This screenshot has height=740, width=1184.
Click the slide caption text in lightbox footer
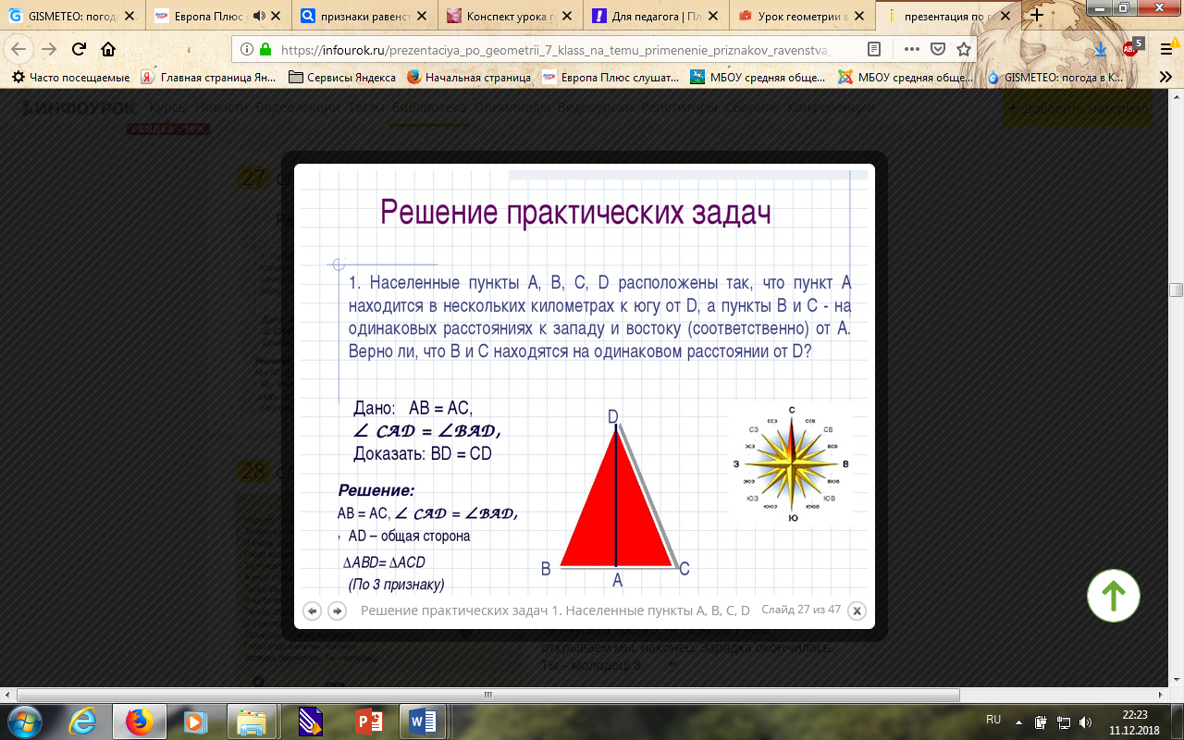pos(555,610)
